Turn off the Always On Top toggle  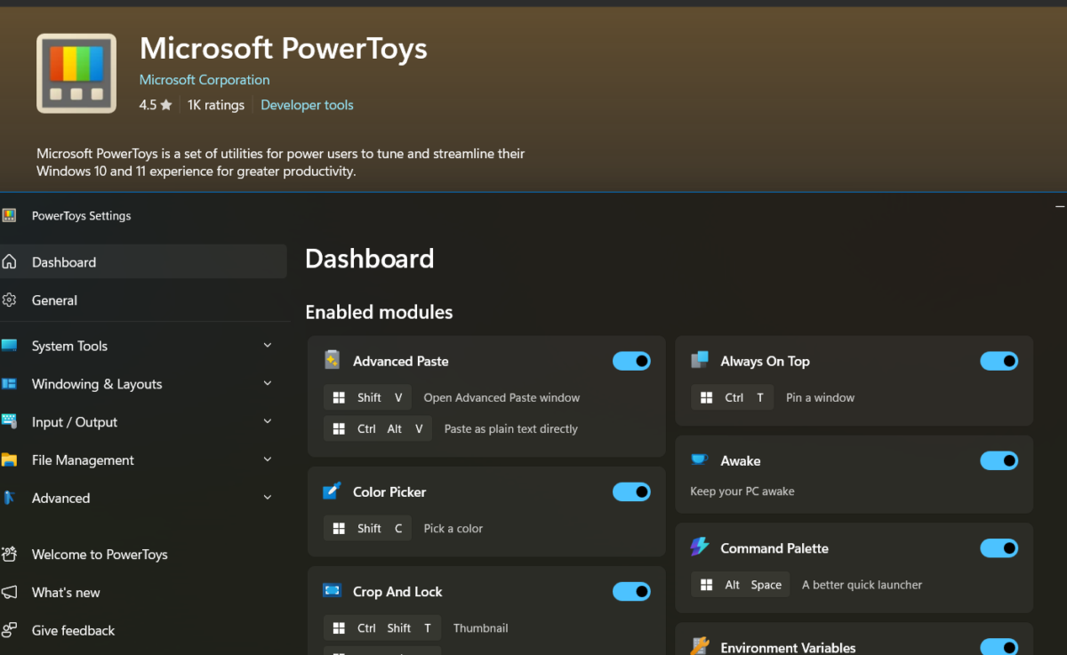pos(999,361)
